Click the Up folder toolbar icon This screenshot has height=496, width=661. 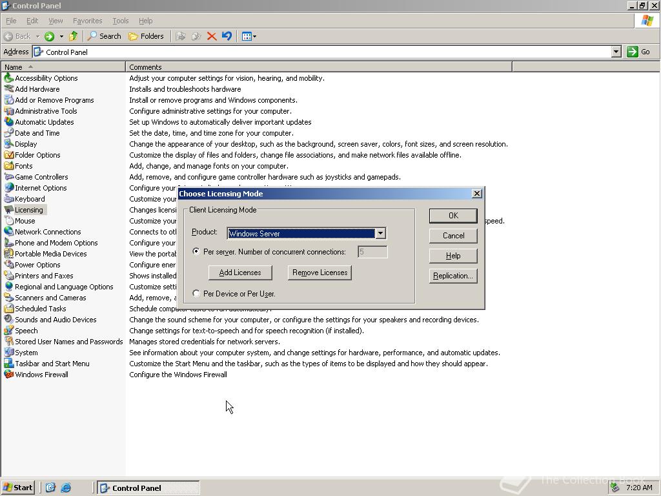point(74,36)
